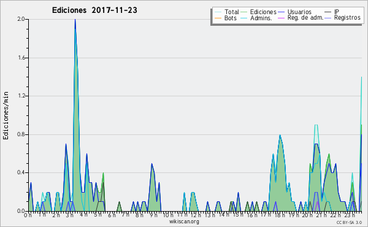Click the tallest peak near 3 h
Image resolution: width=368 pixels, height=227 pixels.
[75, 20]
